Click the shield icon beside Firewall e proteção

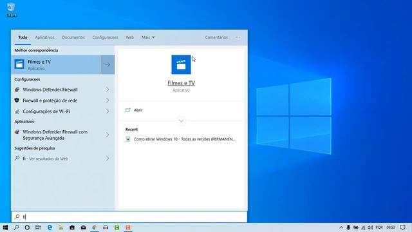pyautogui.click(x=17, y=101)
